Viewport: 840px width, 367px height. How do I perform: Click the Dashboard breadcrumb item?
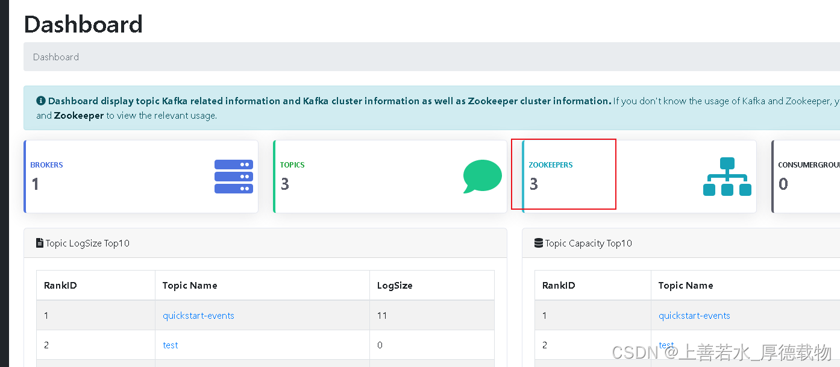(56, 57)
